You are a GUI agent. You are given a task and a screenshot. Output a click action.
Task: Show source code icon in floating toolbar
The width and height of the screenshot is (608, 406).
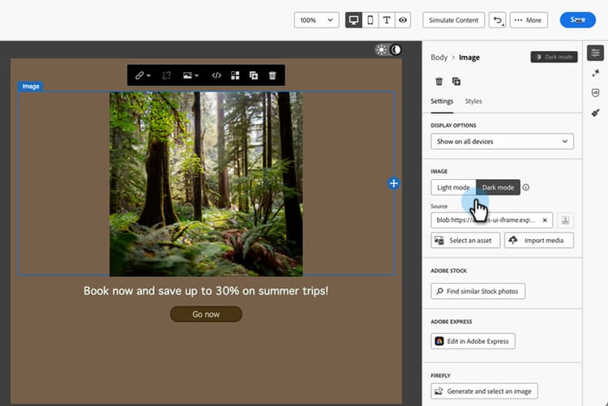[x=216, y=75]
